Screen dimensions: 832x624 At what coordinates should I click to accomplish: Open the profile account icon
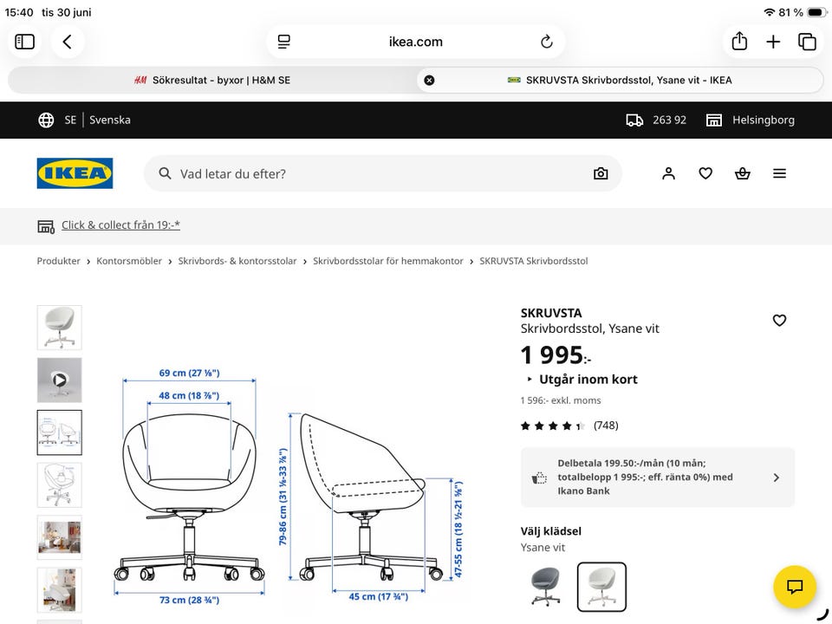coord(668,173)
